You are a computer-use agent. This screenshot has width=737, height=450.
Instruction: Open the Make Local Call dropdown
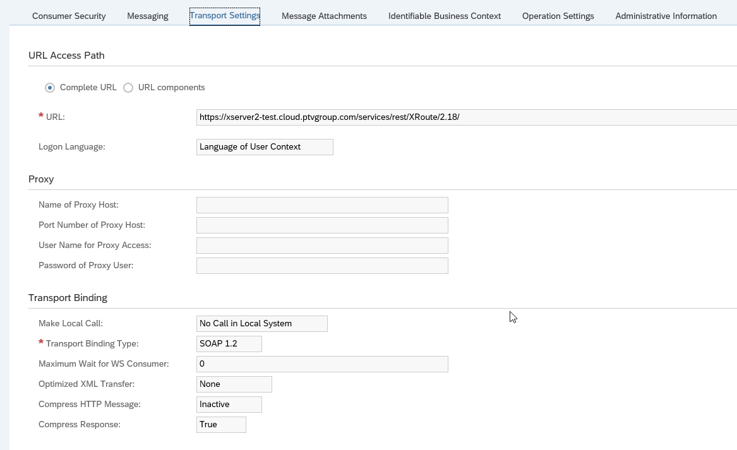point(261,324)
